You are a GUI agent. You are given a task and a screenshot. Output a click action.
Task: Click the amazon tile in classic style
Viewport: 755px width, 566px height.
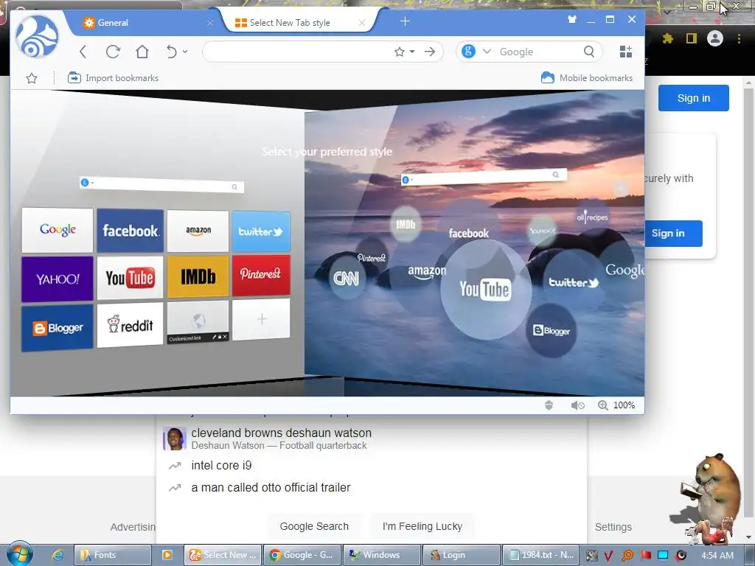[x=198, y=231]
